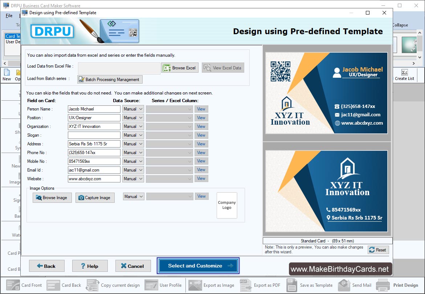Maximize the Design using Pre-defined Template dialog
This screenshot has width=425, height=294.
(368, 13)
